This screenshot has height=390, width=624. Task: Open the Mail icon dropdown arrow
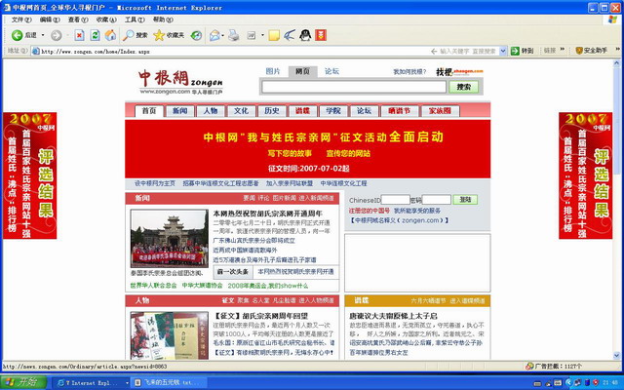tap(222, 35)
